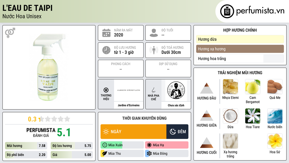The height and width of the screenshot is (163, 289).
Task: Click the 5.1 Perfumista rating score
Action: click(x=64, y=132)
